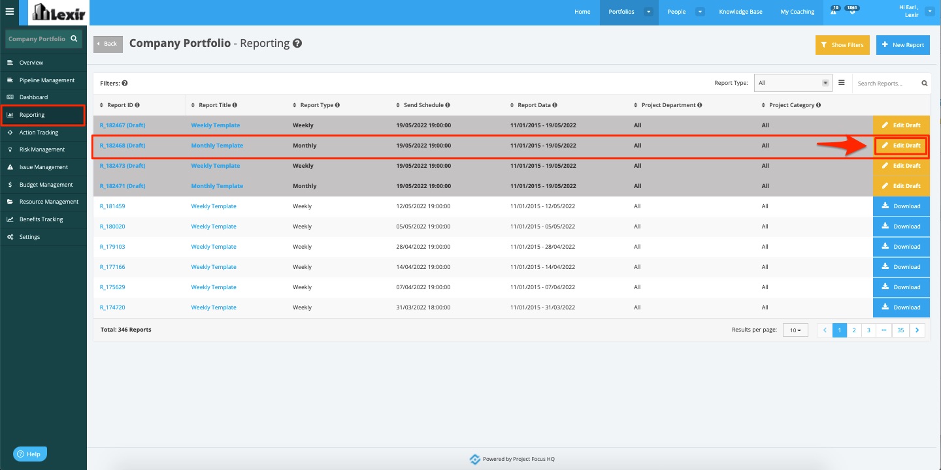Open Monthly Template link for R_182471
The image size is (941, 470).
(217, 186)
